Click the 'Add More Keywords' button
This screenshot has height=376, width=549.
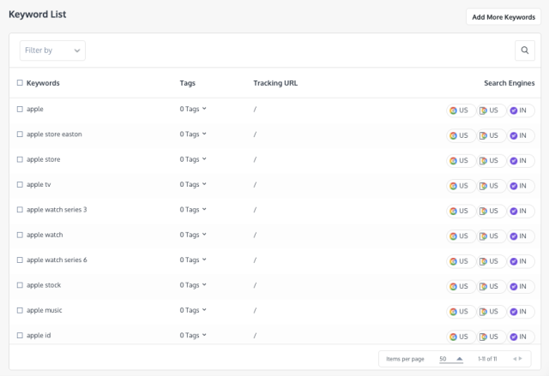click(x=503, y=16)
